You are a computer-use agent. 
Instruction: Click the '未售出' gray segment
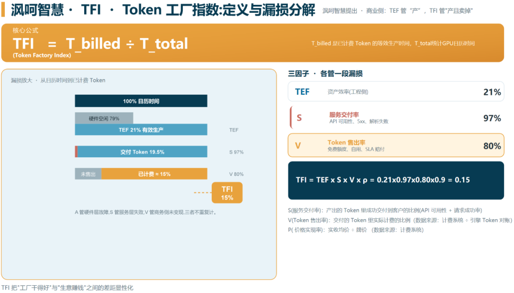pos(88,174)
